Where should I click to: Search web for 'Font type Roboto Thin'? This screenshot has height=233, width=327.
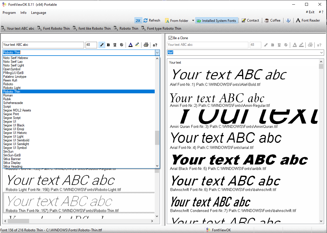[x=161, y=28]
